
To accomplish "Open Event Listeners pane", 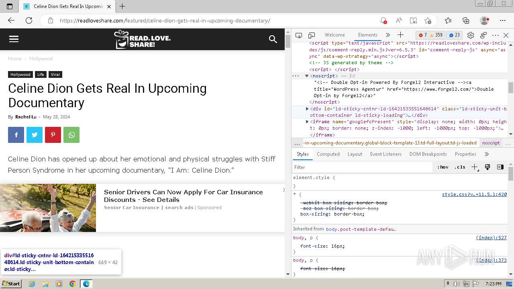I will (x=385, y=154).
